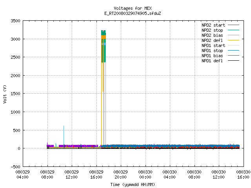
Task: Click the 'NPD1 stop' legend label
Action: tap(212, 51)
